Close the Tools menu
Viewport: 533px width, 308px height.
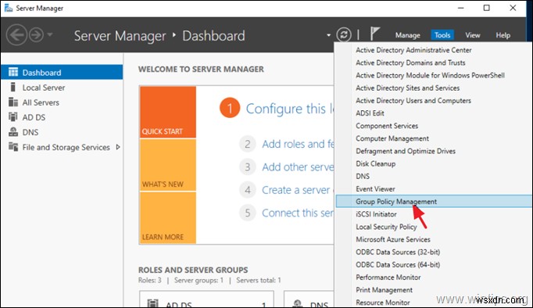click(442, 35)
